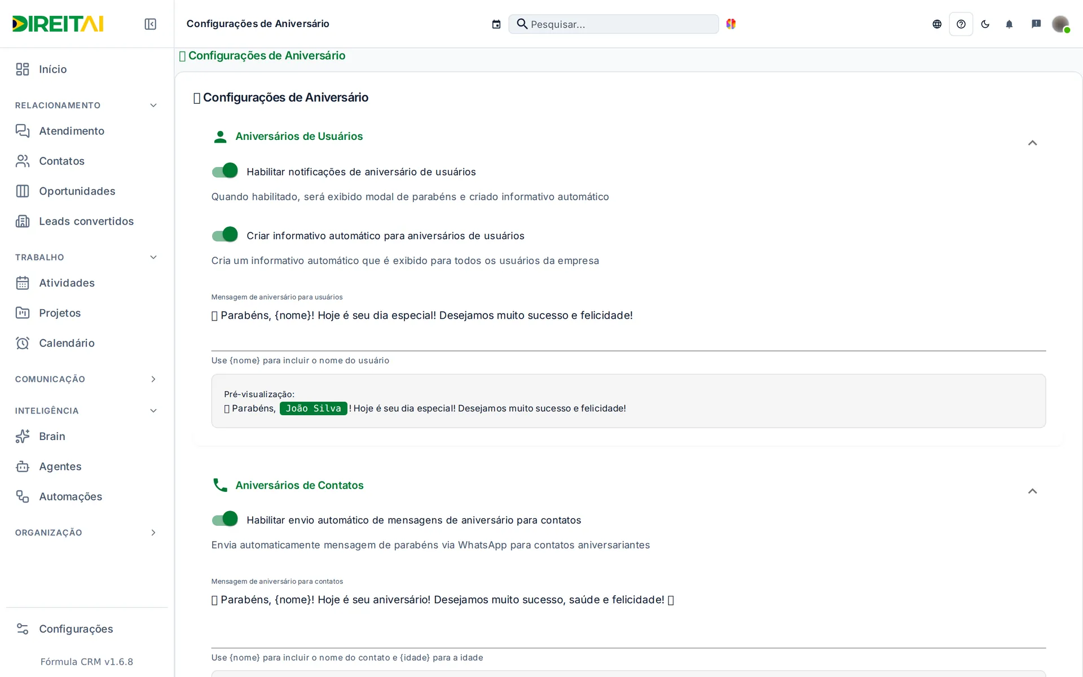
Task: Switch to dark mode with moon icon
Action: 985,24
